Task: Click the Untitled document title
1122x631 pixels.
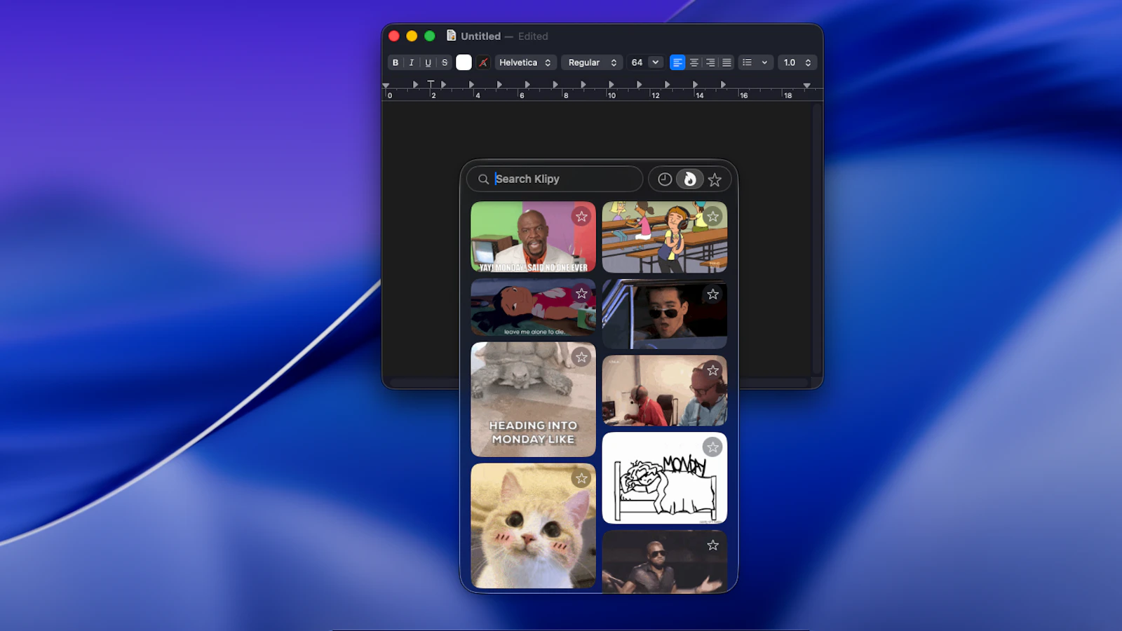Action: [480, 36]
